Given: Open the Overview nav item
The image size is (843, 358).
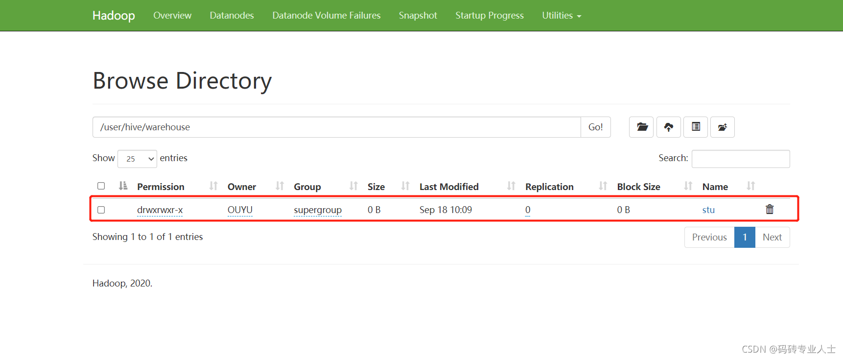Looking at the screenshot, I should tap(172, 16).
